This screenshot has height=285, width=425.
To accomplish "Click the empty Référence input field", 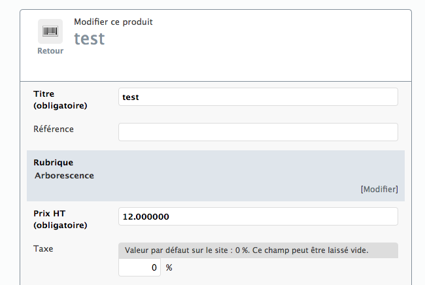I will (258, 132).
